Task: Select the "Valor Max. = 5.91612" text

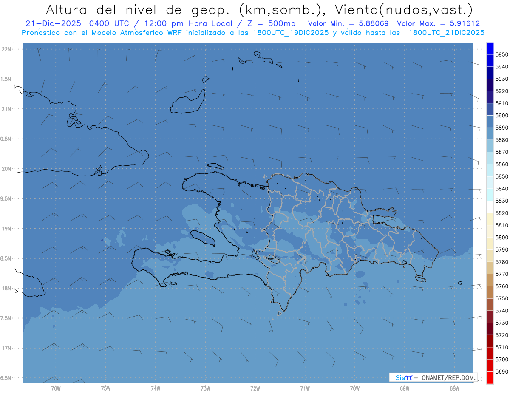Action: (x=438, y=24)
